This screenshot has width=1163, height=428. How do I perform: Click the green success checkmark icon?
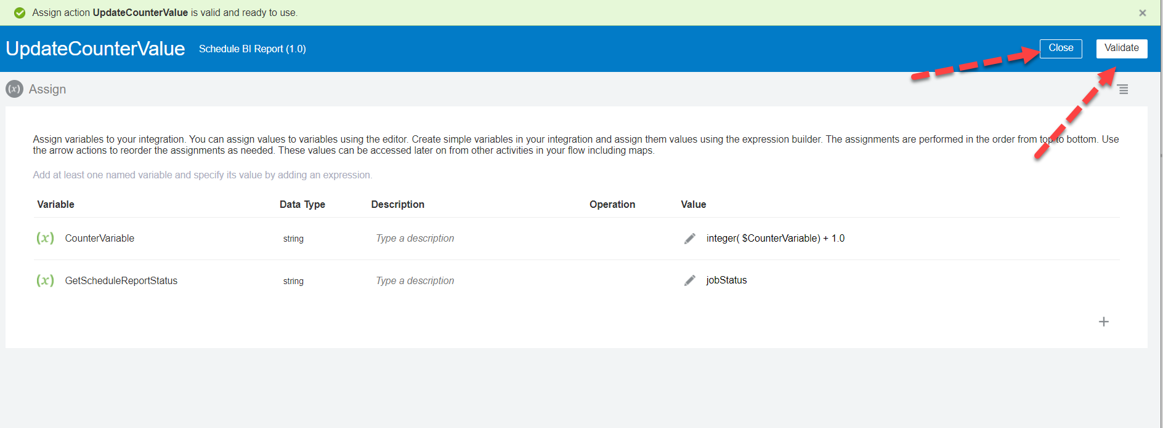[20, 13]
